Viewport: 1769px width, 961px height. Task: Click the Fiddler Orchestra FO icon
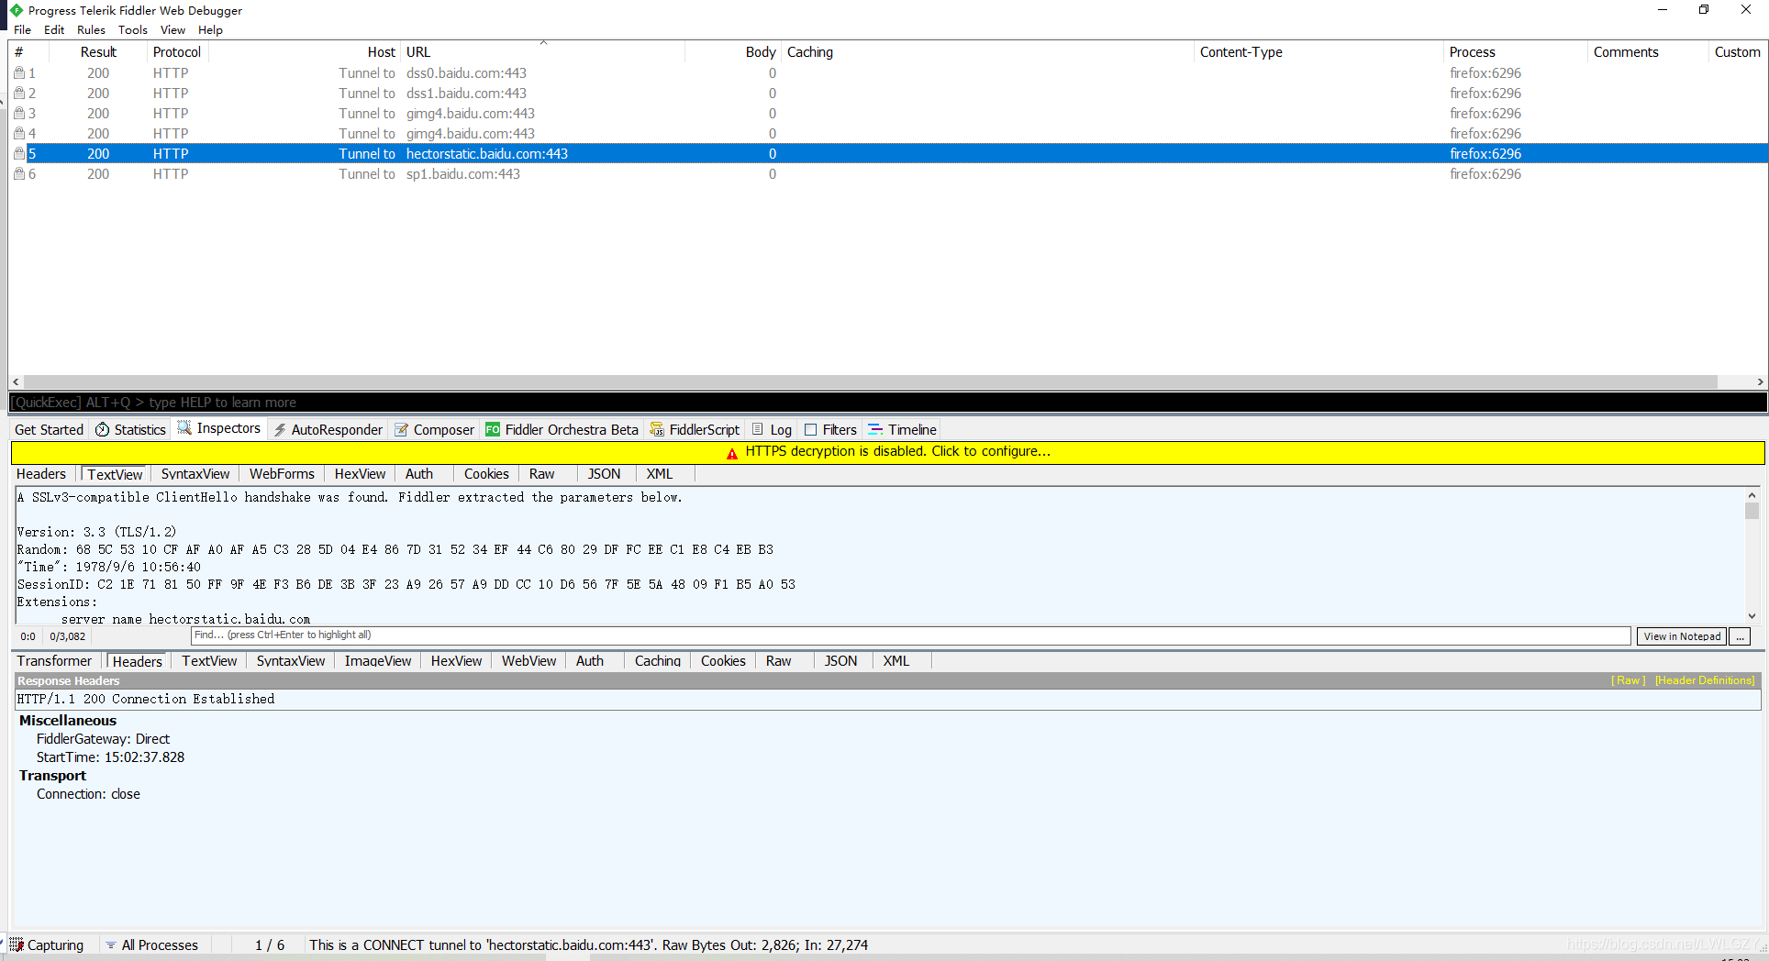click(x=493, y=429)
